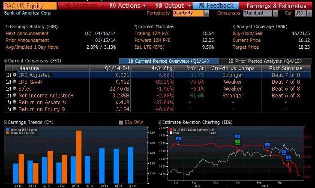Image resolution: width=315 pixels, height=188 pixels.
Task: Open Earnings History (ERN) section link
Action: 32,26
